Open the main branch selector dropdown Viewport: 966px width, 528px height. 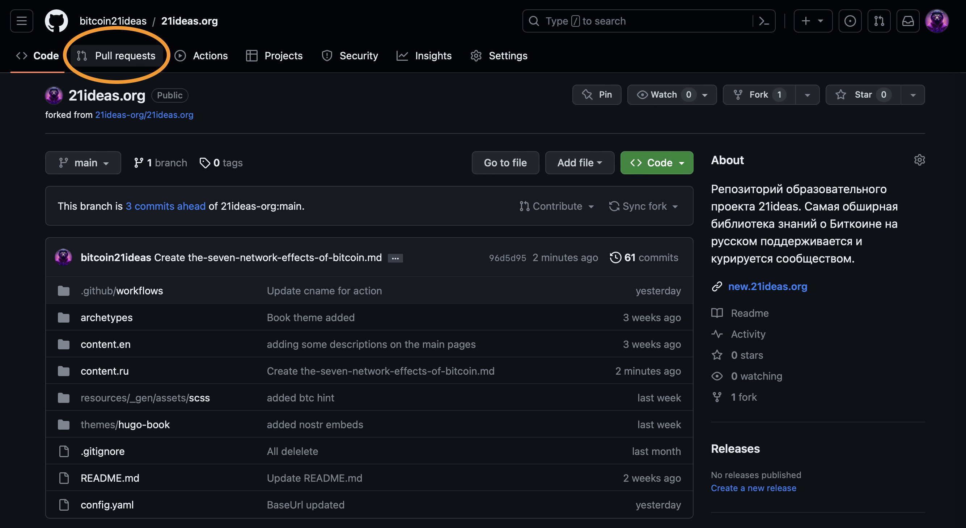(x=83, y=163)
